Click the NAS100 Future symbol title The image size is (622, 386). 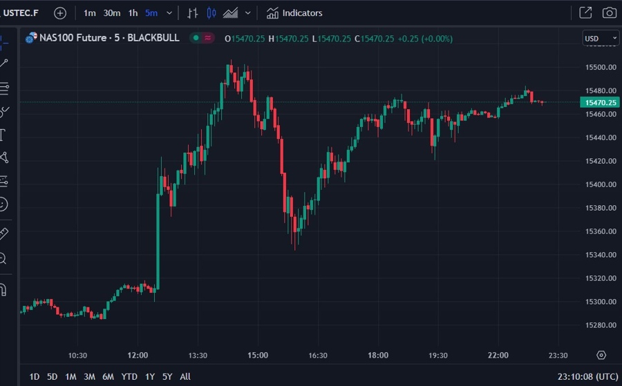[x=109, y=38]
